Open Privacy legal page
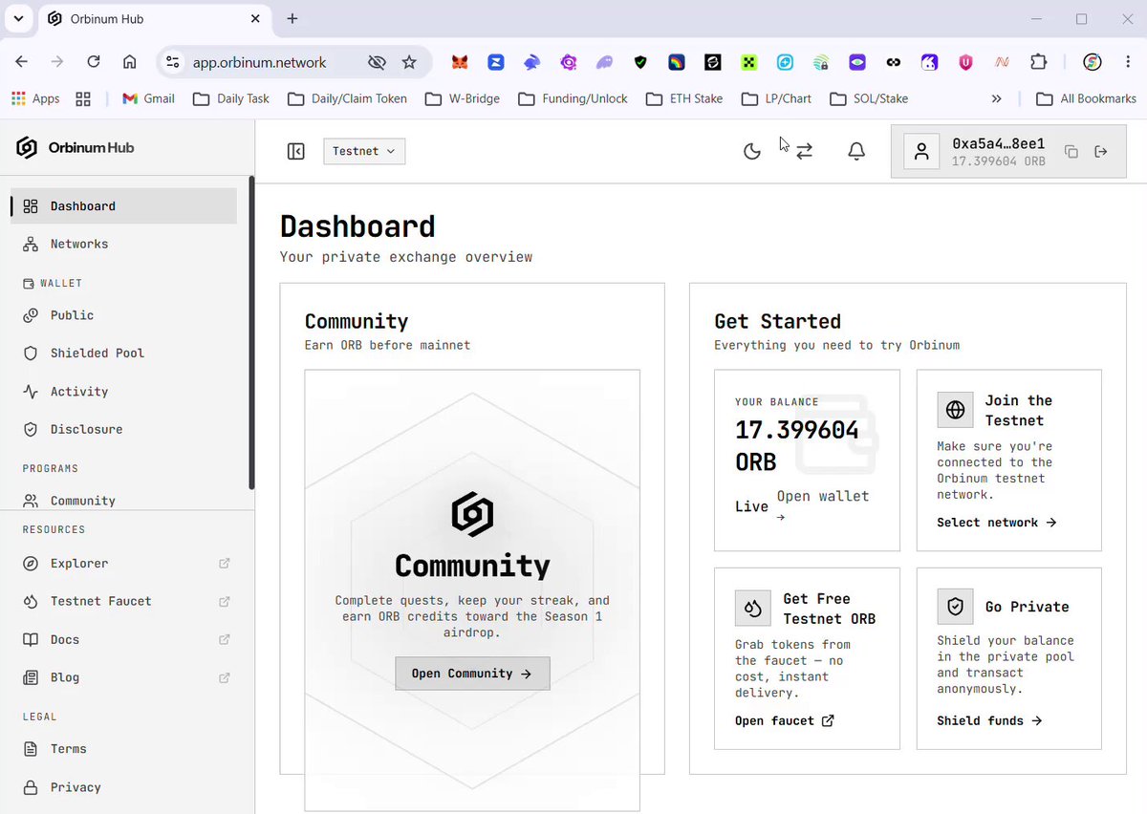Image resolution: width=1147 pixels, height=814 pixels. point(124,787)
